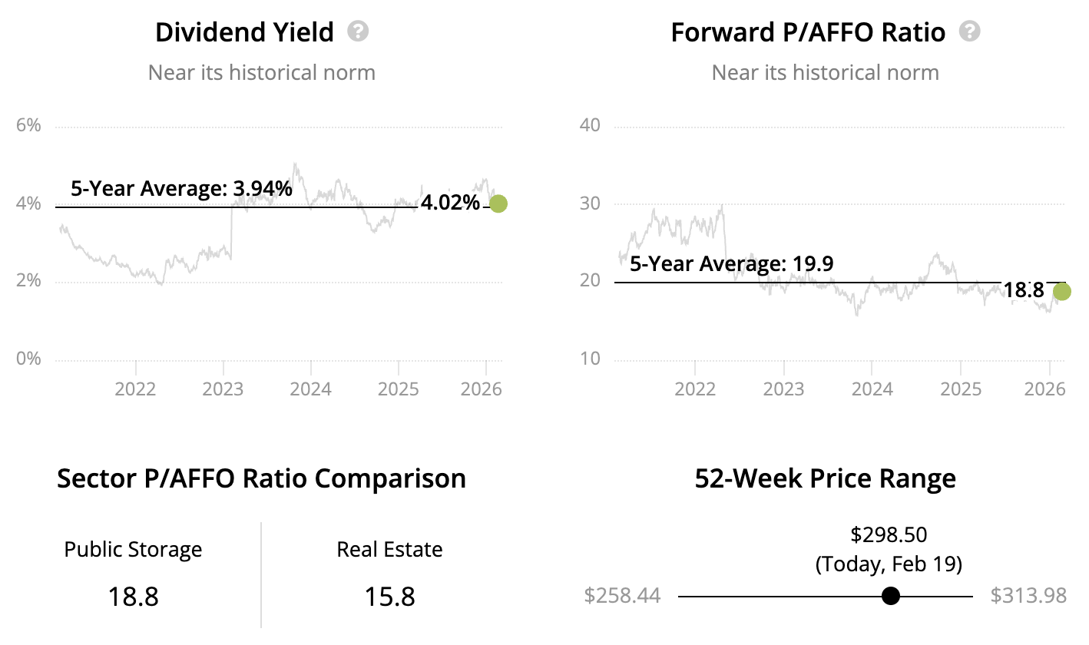This screenshot has width=1089, height=645.
Task: Open the Forward P/AFFO Ratio help tooltip icon
Action: 970,31
